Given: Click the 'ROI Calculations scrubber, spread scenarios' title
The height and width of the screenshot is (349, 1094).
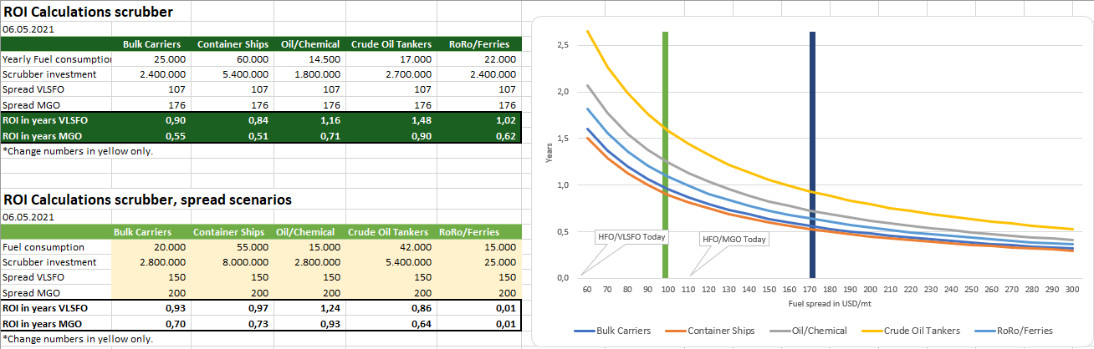Looking at the screenshot, I should pos(147,200).
